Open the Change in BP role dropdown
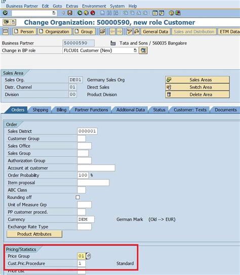Image resolution: width=240 pixels, height=275 pixels. click(x=135, y=51)
